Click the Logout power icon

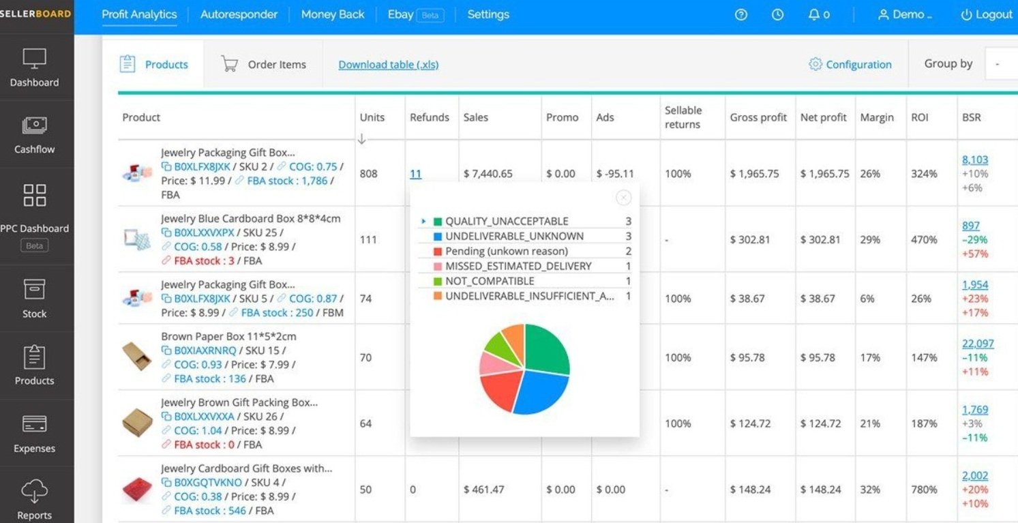tap(966, 14)
